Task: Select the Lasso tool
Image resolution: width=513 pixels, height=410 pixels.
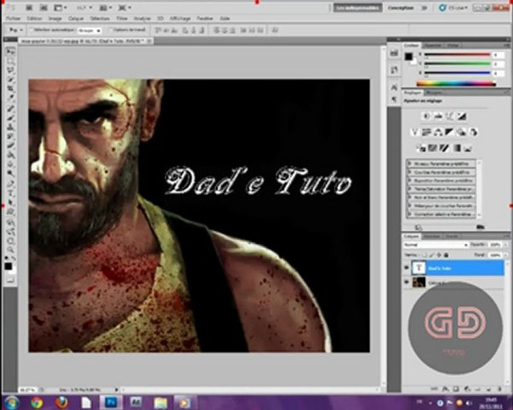Action: 10,71
